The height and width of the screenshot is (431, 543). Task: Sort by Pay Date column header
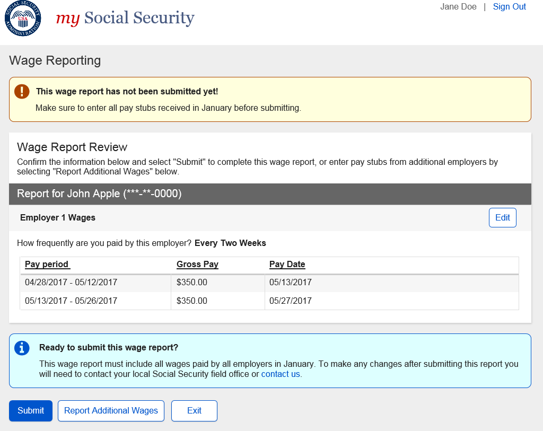point(287,265)
